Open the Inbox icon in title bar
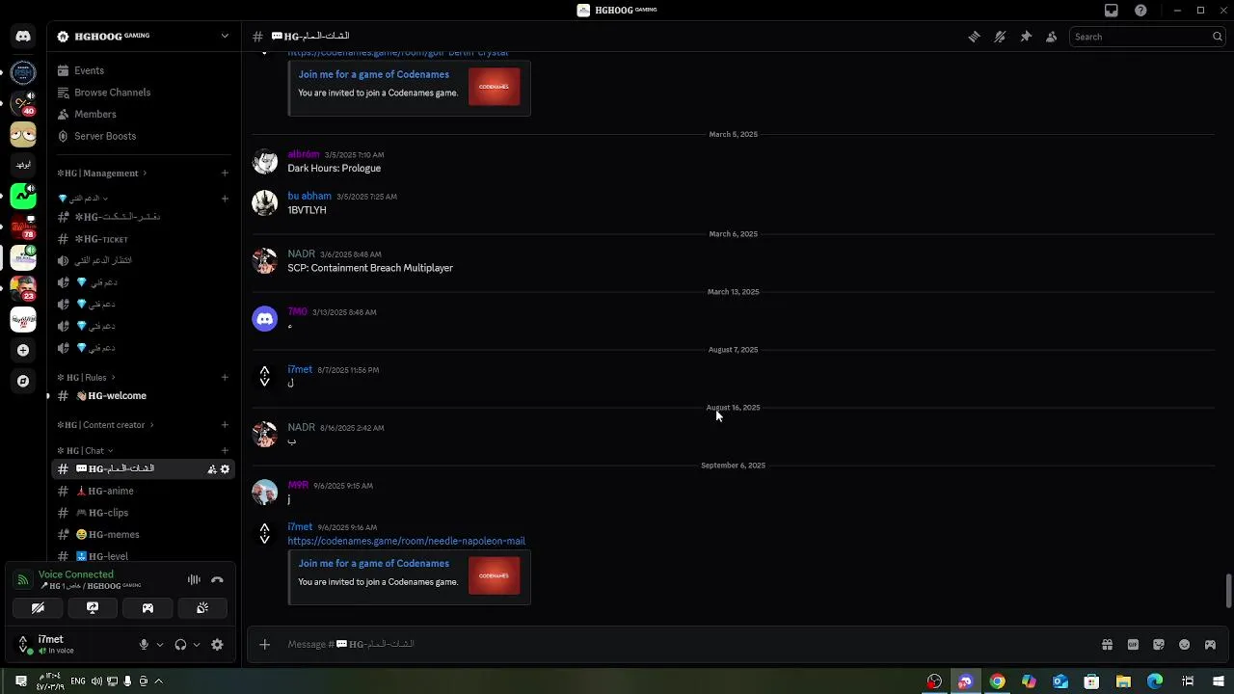Image resolution: width=1234 pixels, height=694 pixels. coord(1111,11)
